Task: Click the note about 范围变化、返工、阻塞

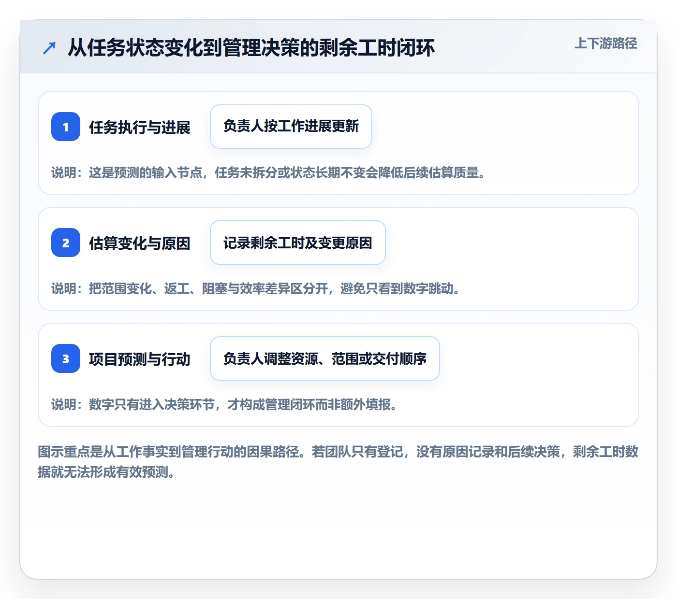Action: (256, 288)
